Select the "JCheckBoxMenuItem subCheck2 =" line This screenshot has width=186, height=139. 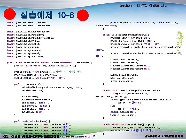146,53
